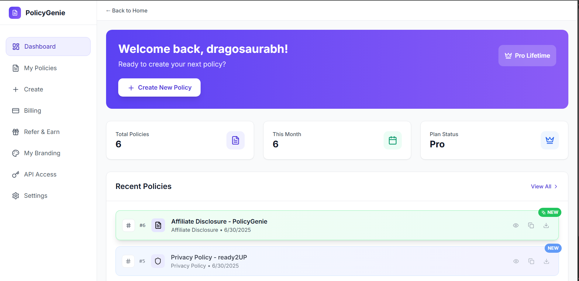Preview Affiliate Disclosure policy with eye icon

[x=516, y=225]
